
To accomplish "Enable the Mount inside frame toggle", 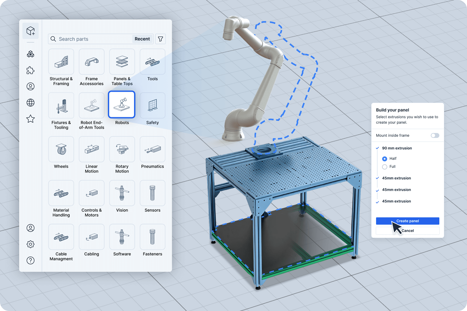I will point(435,135).
